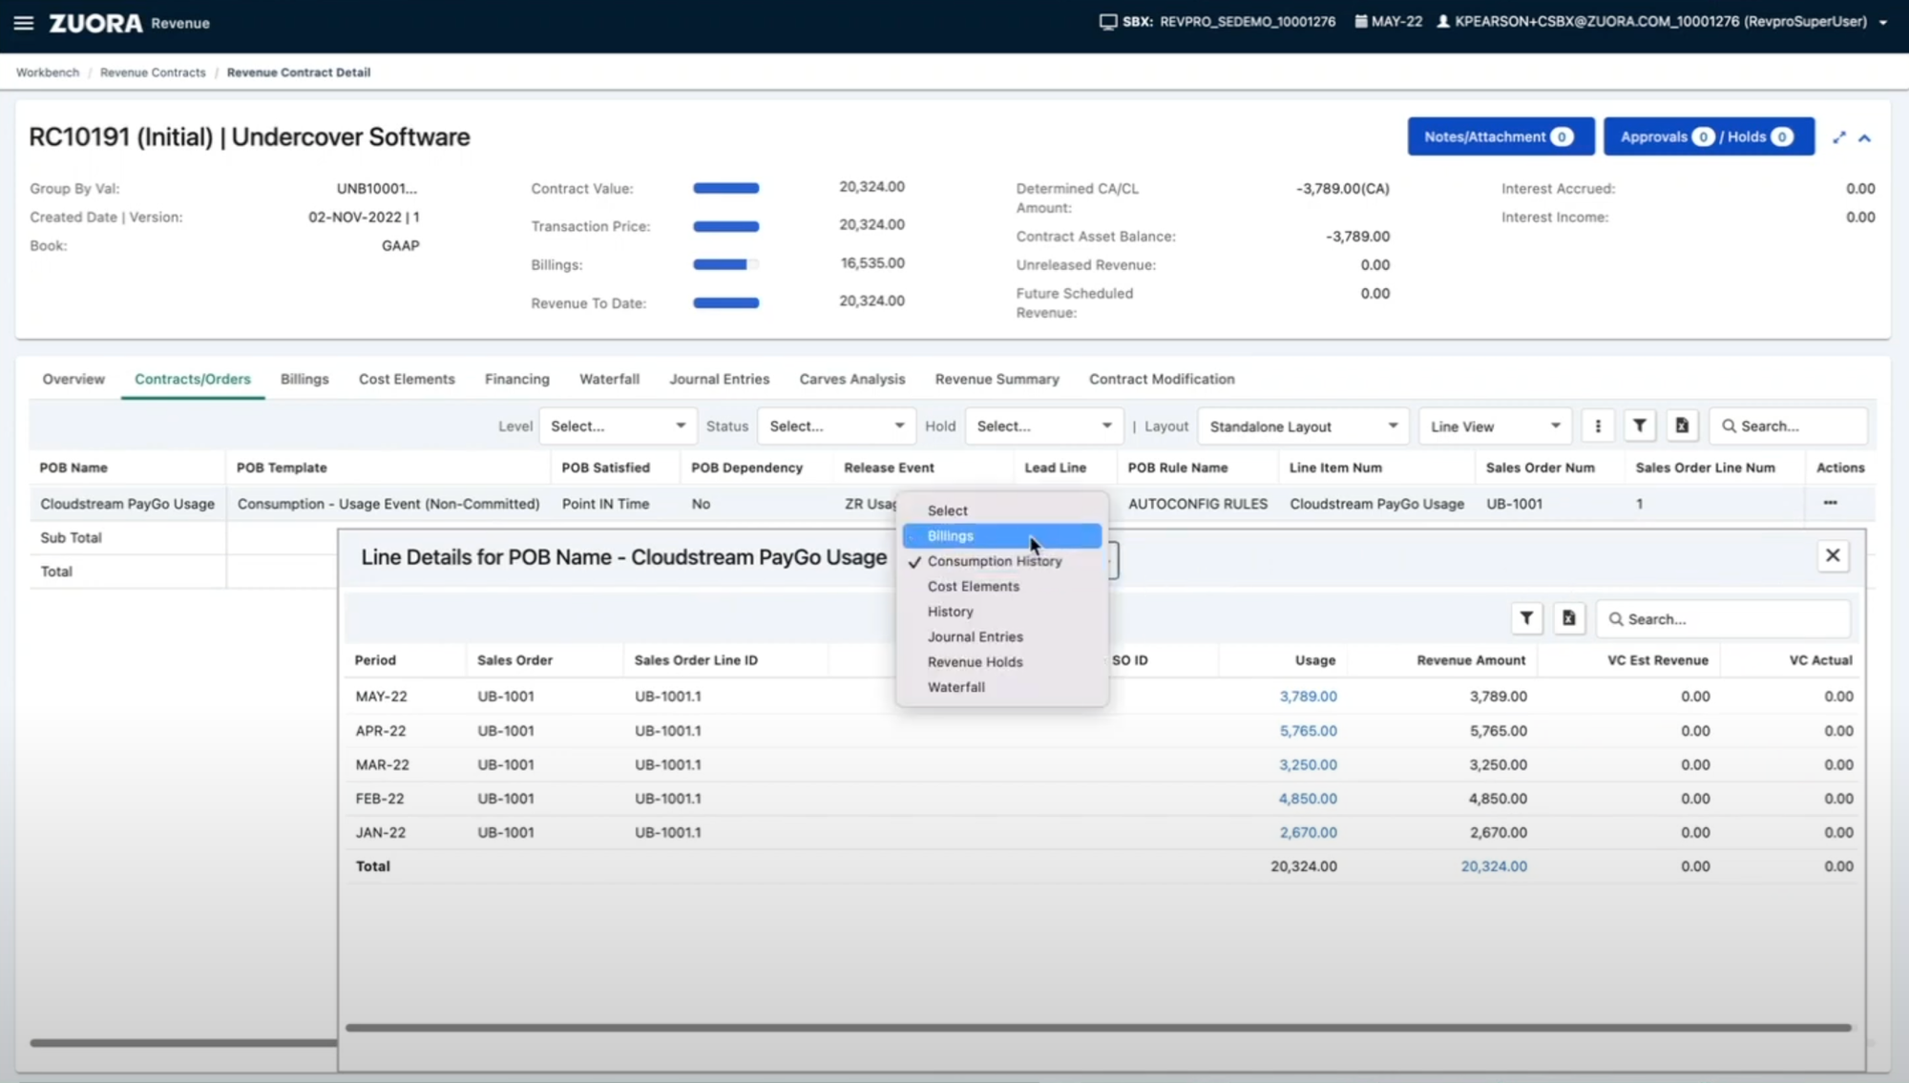Open the 3,789.00 usage link for MAY-22
Image resolution: width=1909 pixels, height=1083 pixels.
[1308, 697]
